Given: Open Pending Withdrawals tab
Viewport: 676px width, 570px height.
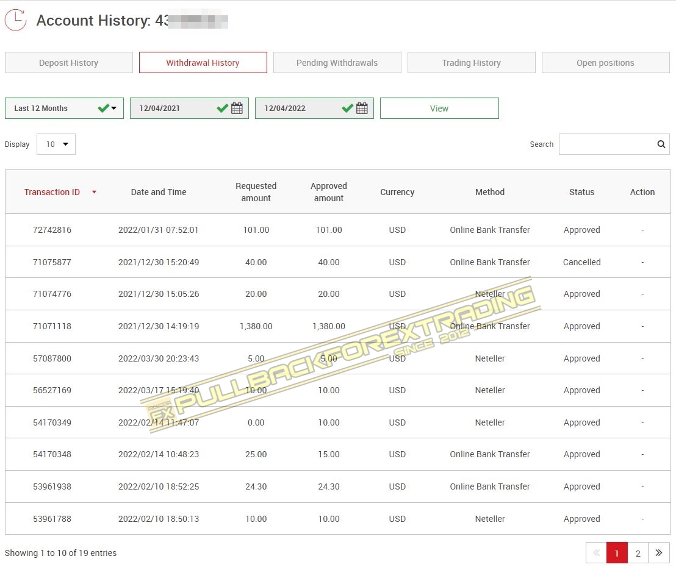Looking at the screenshot, I should 337,63.
